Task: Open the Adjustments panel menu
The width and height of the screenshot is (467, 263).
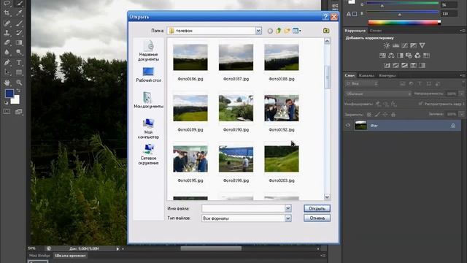Action: (463, 31)
